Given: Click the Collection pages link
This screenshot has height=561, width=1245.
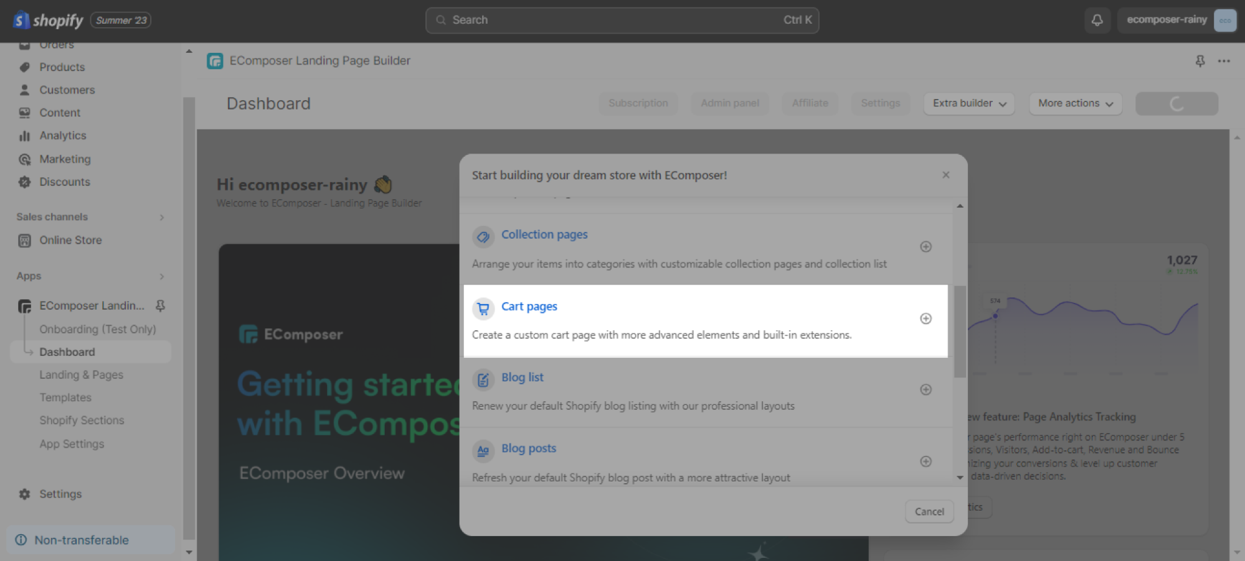Looking at the screenshot, I should [544, 234].
